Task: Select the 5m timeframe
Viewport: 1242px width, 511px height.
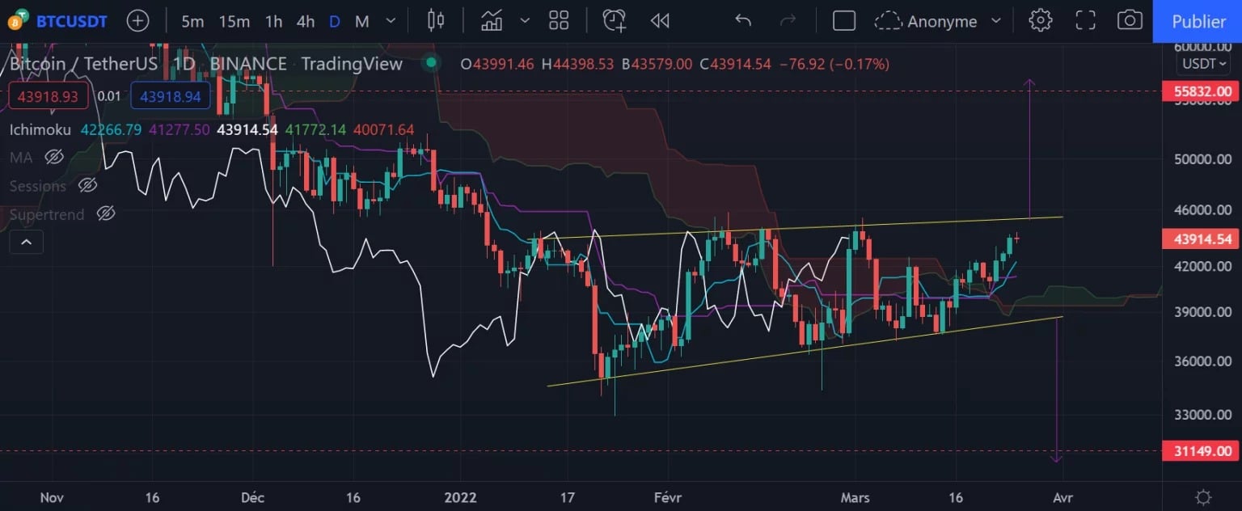Action: click(x=192, y=21)
